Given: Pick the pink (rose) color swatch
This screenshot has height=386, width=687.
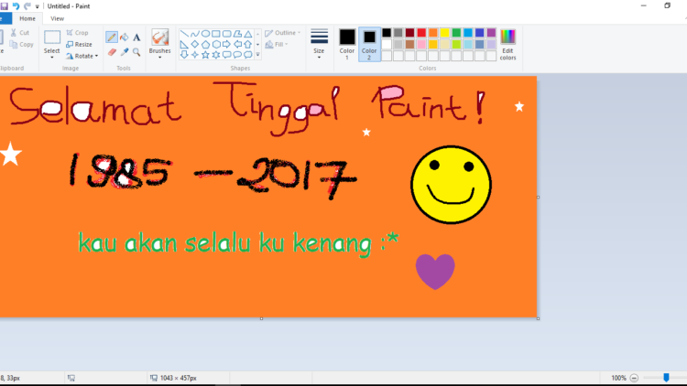Looking at the screenshot, I should click(x=421, y=44).
